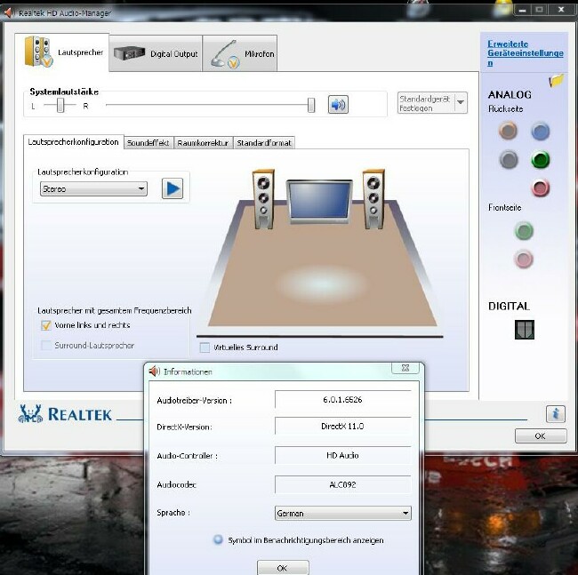This screenshot has height=575, width=578.
Task: Select the Lautsprecherkonfiguration sub-tab
Action: pyautogui.click(x=73, y=142)
